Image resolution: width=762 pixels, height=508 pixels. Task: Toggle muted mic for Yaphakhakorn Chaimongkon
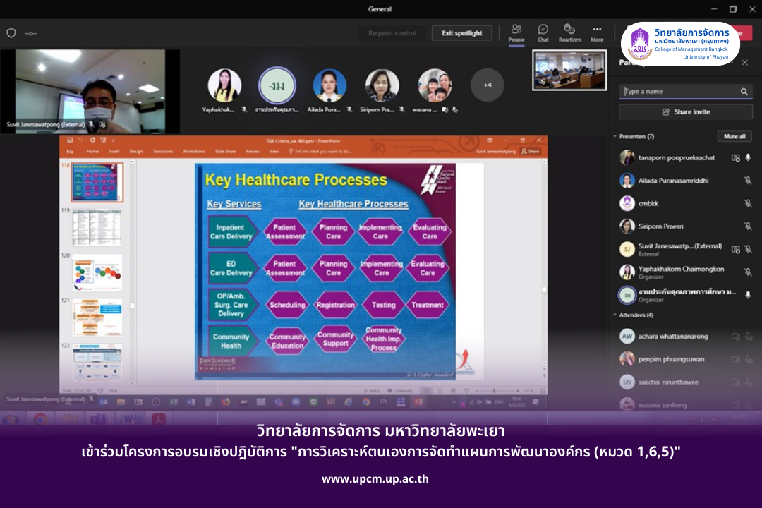tap(748, 272)
